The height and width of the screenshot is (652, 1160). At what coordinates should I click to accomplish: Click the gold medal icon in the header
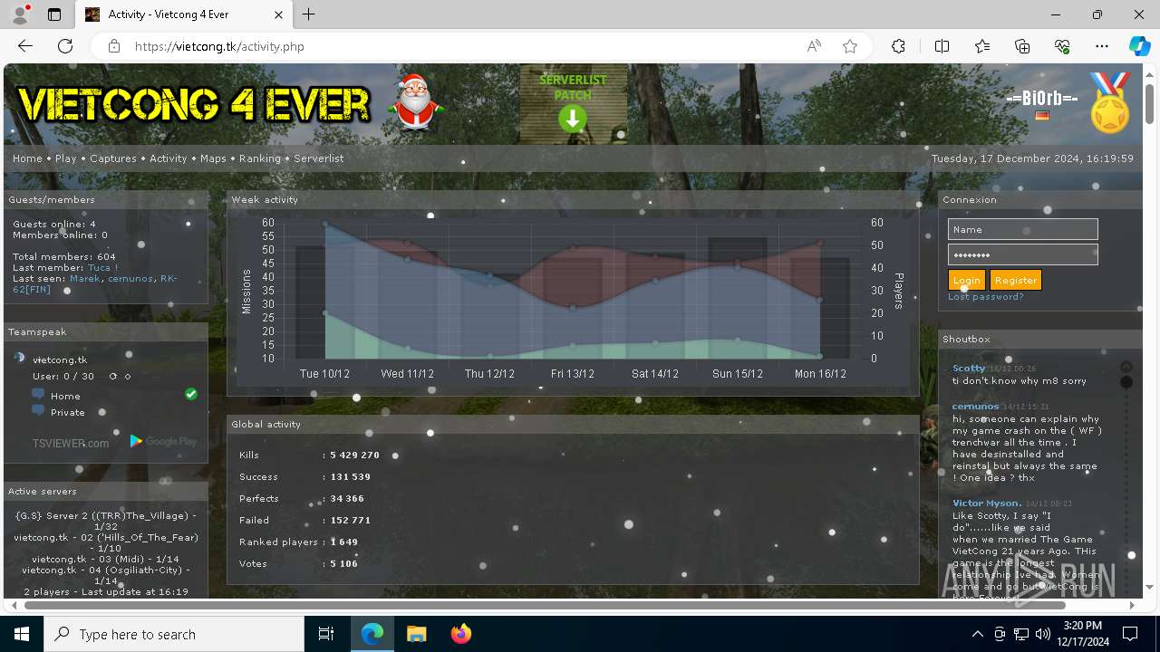pyautogui.click(x=1110, y=103)
